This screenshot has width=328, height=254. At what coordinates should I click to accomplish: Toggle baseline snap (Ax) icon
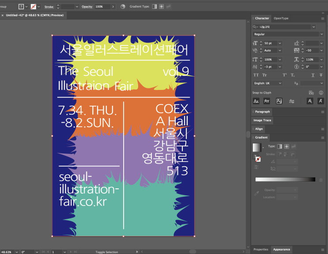point(256,101)
